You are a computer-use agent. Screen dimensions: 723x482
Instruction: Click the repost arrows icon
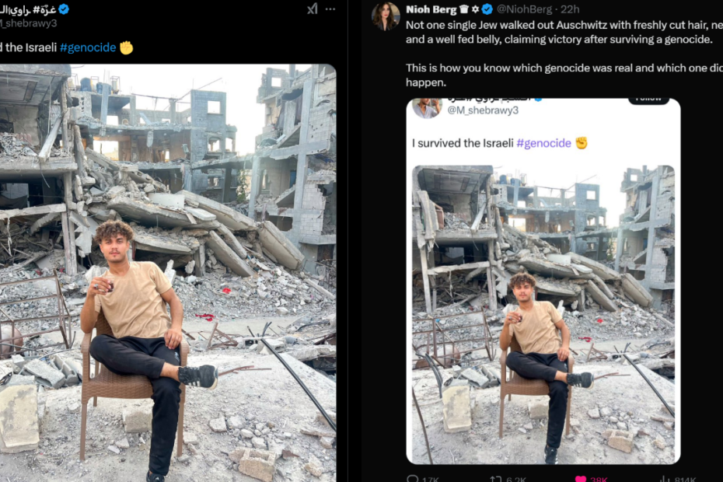click(x=494, y=479)
